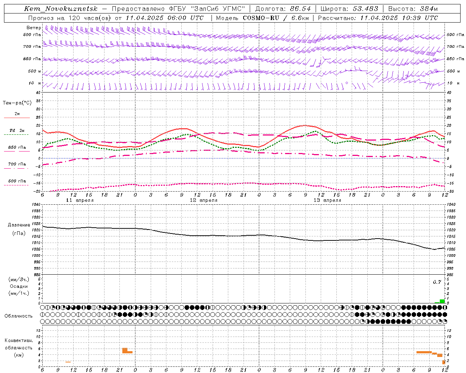Click the 0.7 precipitation value
466x373 pixels.
pos(437,282)
